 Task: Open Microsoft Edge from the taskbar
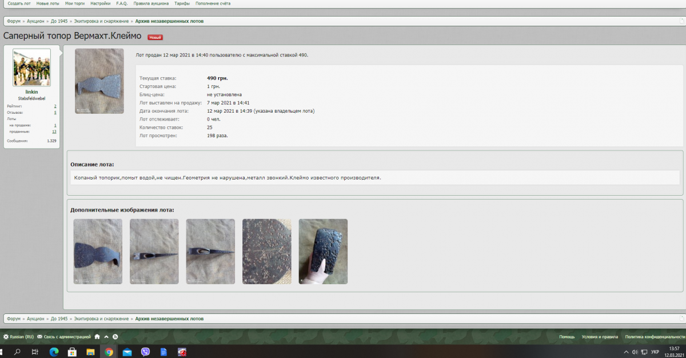click(54, 352)
